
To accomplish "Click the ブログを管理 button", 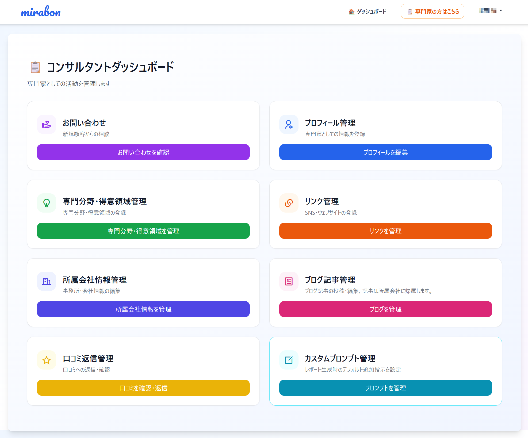I will coord(385,309).
